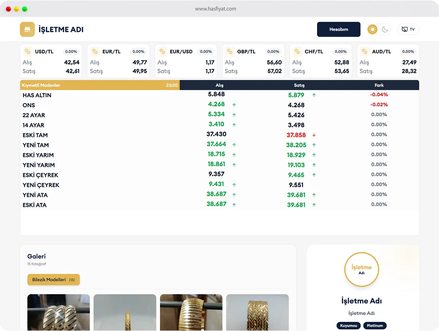Click HAS ALTIN Fark value -0.04%
The image size is (439, 331).
click(x=379, y=95)
